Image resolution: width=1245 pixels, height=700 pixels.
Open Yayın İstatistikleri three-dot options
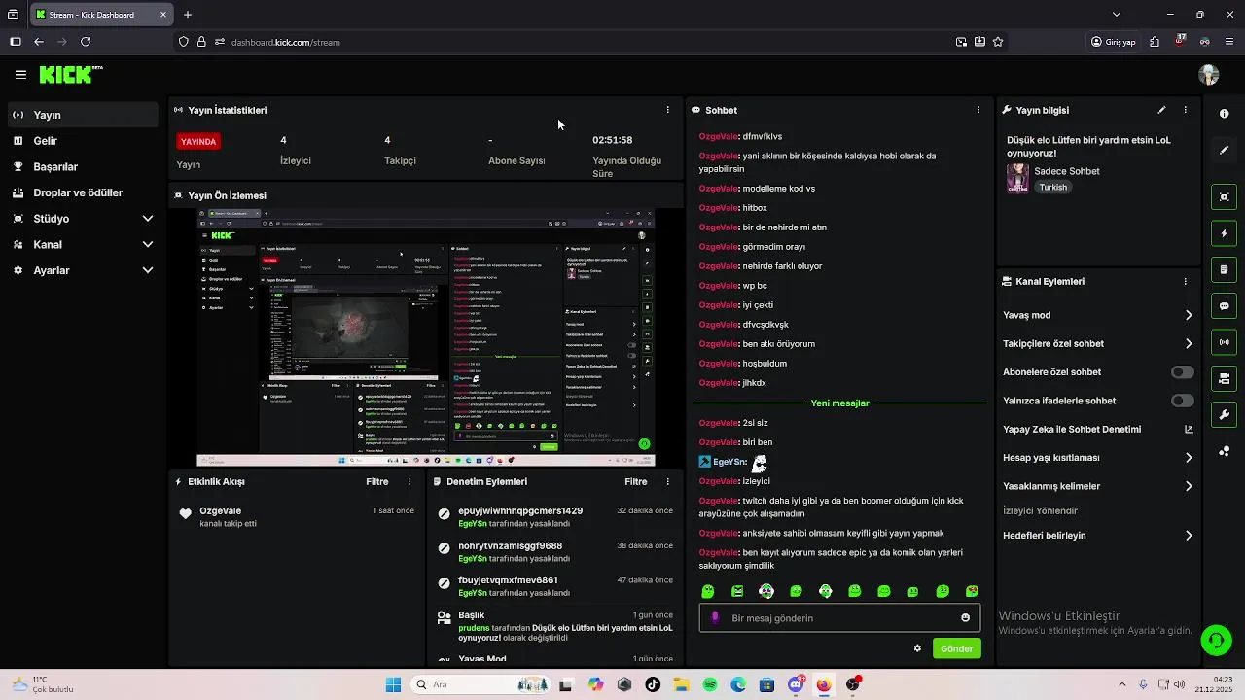(x=667, y=110)
